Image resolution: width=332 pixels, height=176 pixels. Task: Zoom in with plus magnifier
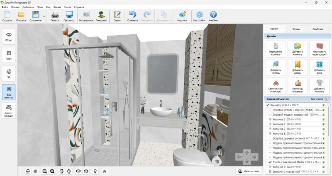tap(52, 171)
